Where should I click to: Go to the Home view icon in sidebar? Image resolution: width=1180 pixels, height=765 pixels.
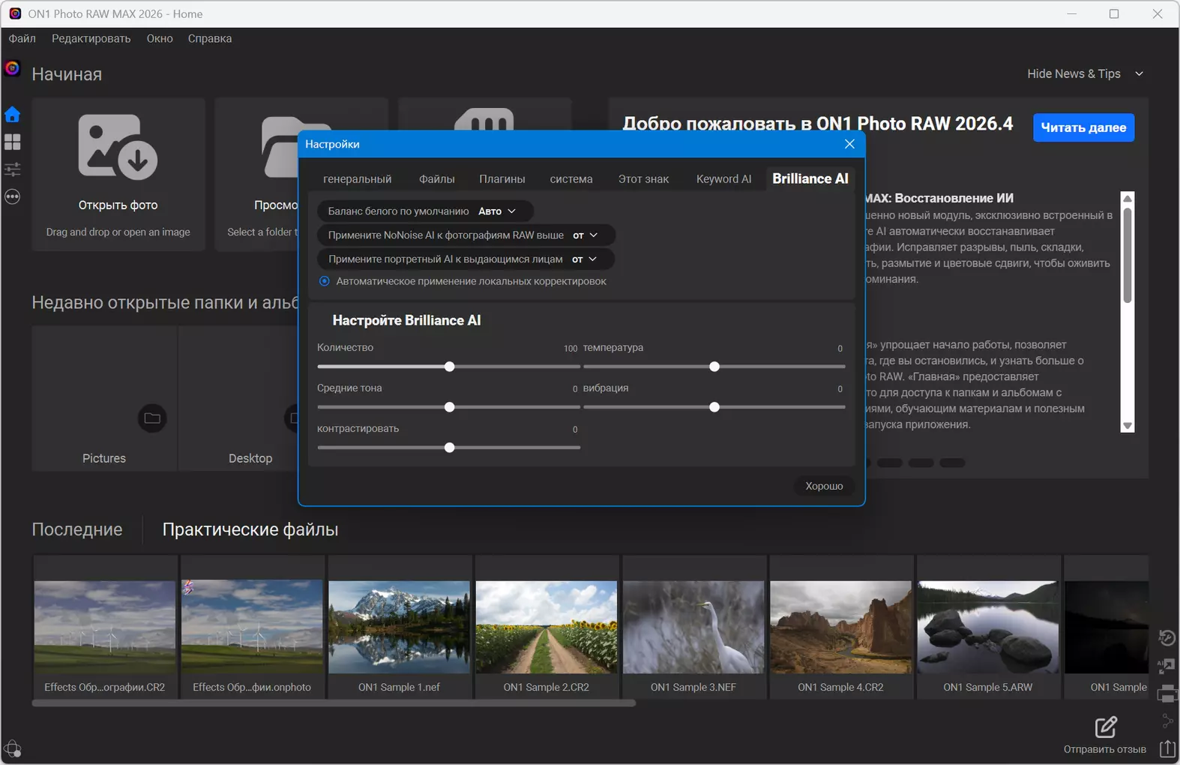click(x=12, y=115)
